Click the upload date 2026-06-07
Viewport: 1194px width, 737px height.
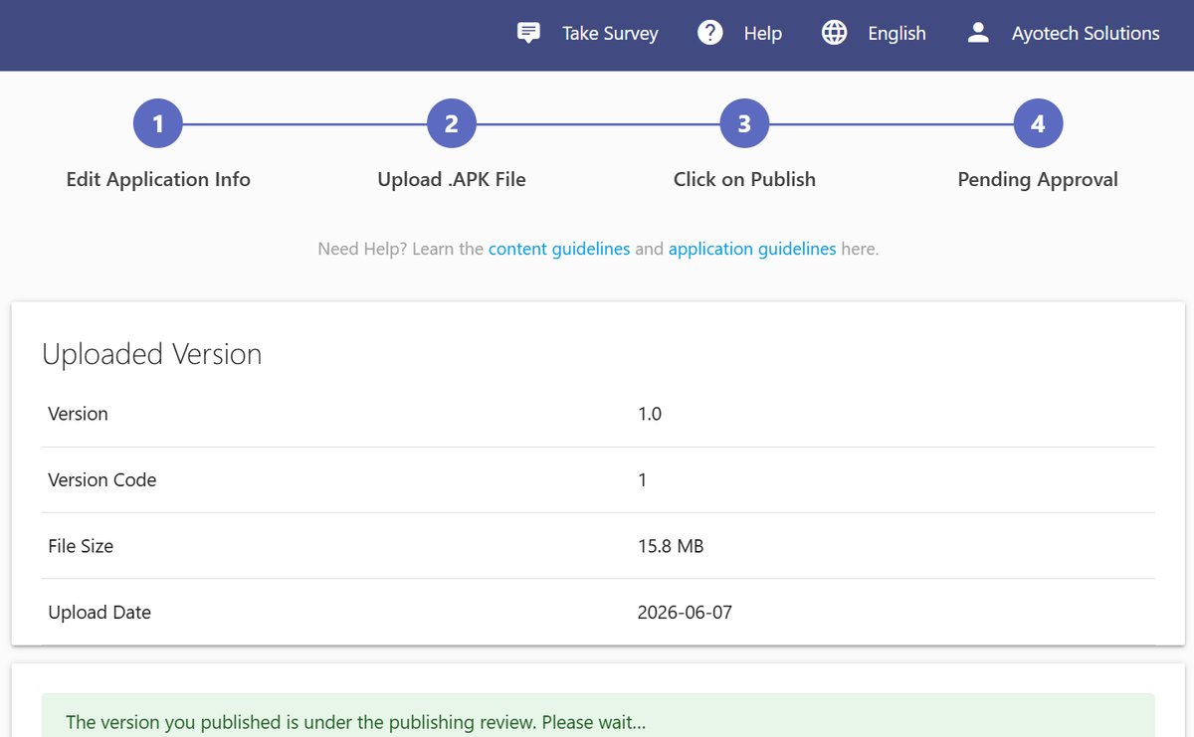tap(685, 612)
